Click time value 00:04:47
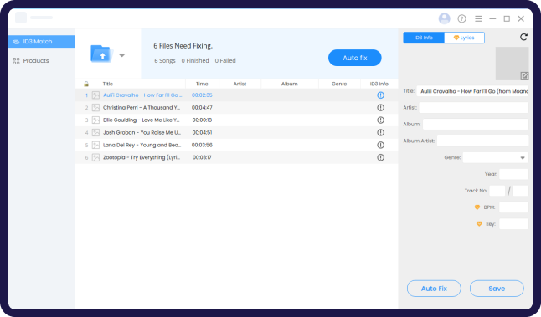This screenshot has width=541, height=317. point(202,108)
